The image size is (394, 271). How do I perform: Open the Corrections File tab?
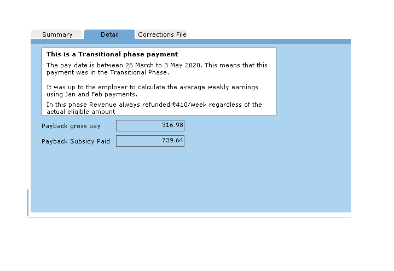pos(161,34)
